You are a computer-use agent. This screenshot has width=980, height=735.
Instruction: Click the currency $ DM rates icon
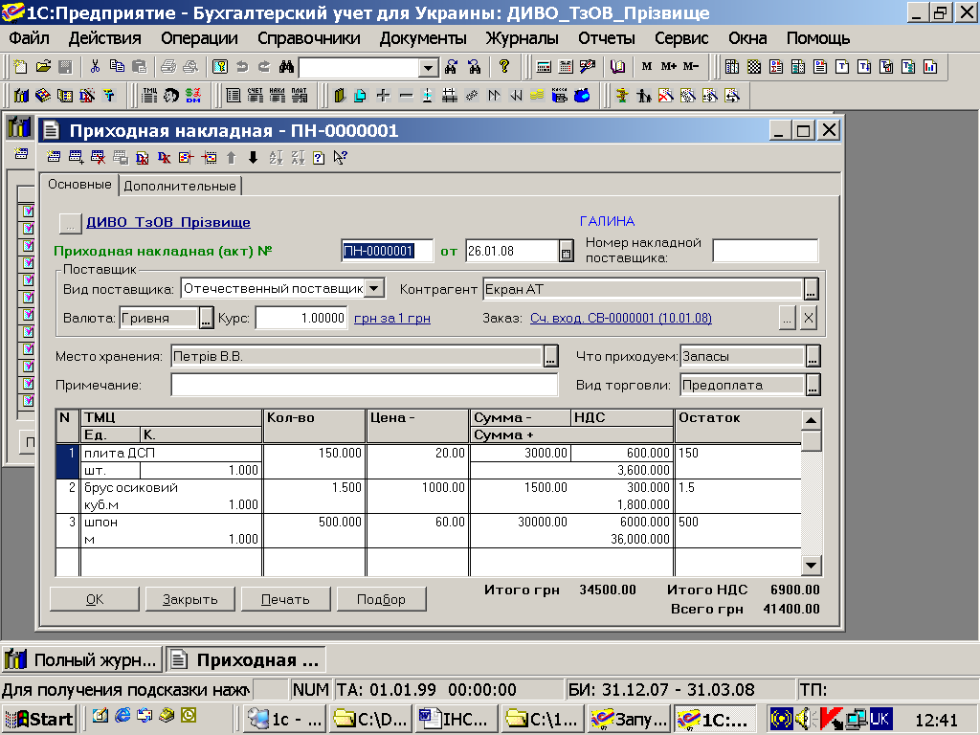point(193,95)
